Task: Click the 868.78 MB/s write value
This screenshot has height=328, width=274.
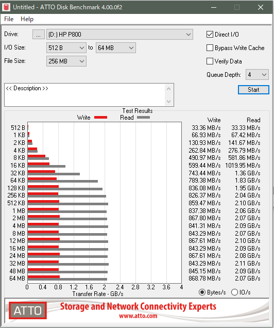Action: (204, 278)
